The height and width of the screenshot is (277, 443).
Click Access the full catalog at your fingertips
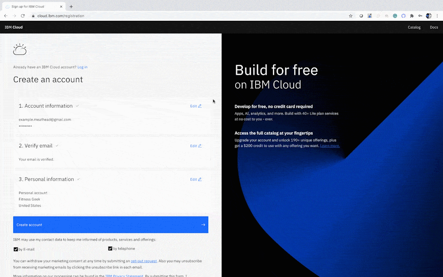[x=273, y=133]
